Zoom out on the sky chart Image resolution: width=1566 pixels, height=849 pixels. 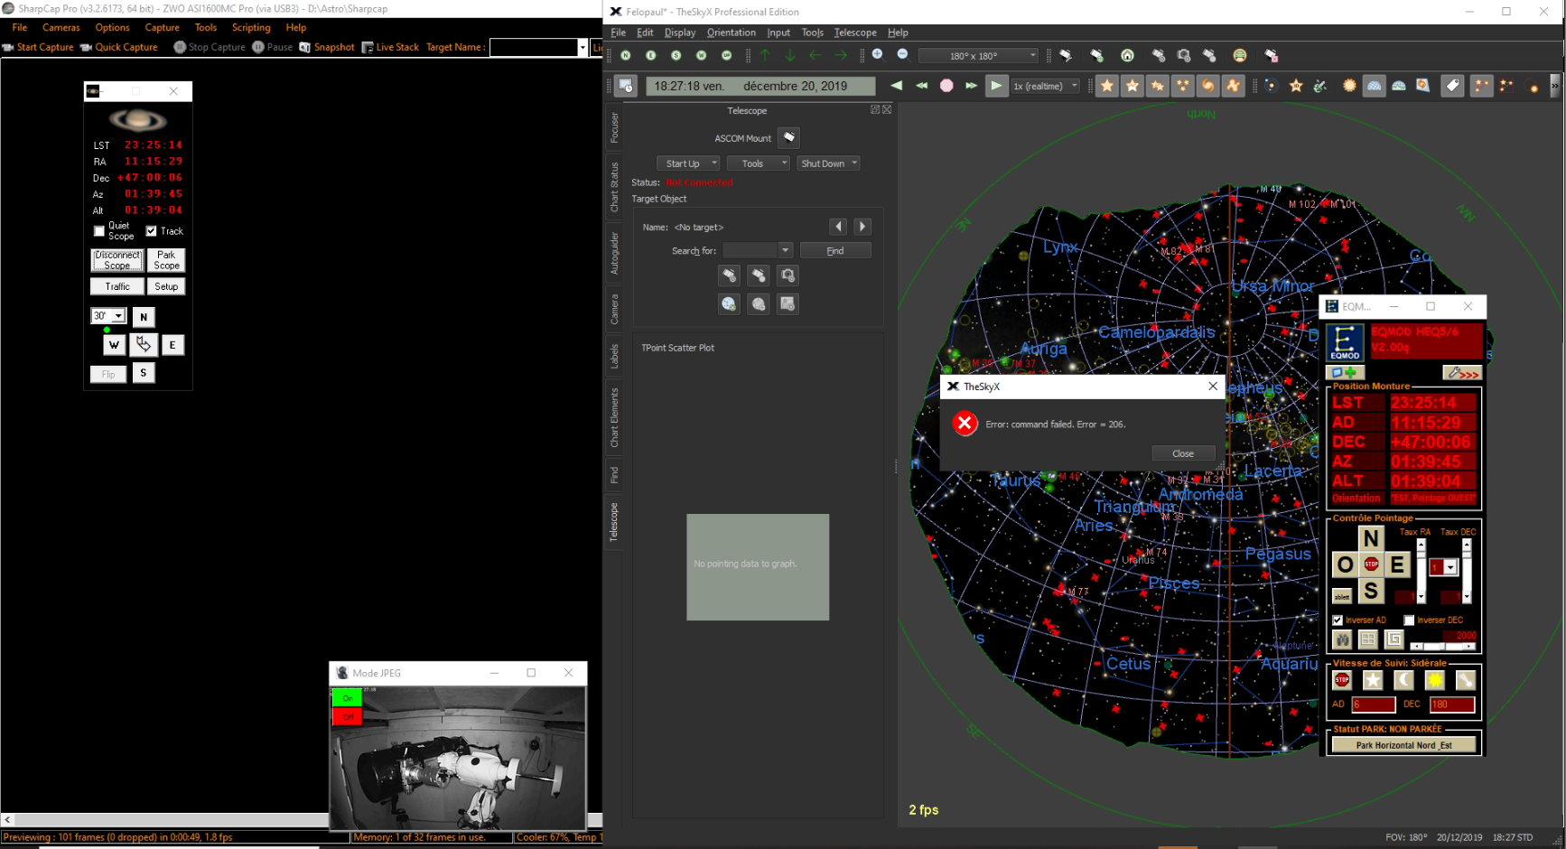[902, 55]
